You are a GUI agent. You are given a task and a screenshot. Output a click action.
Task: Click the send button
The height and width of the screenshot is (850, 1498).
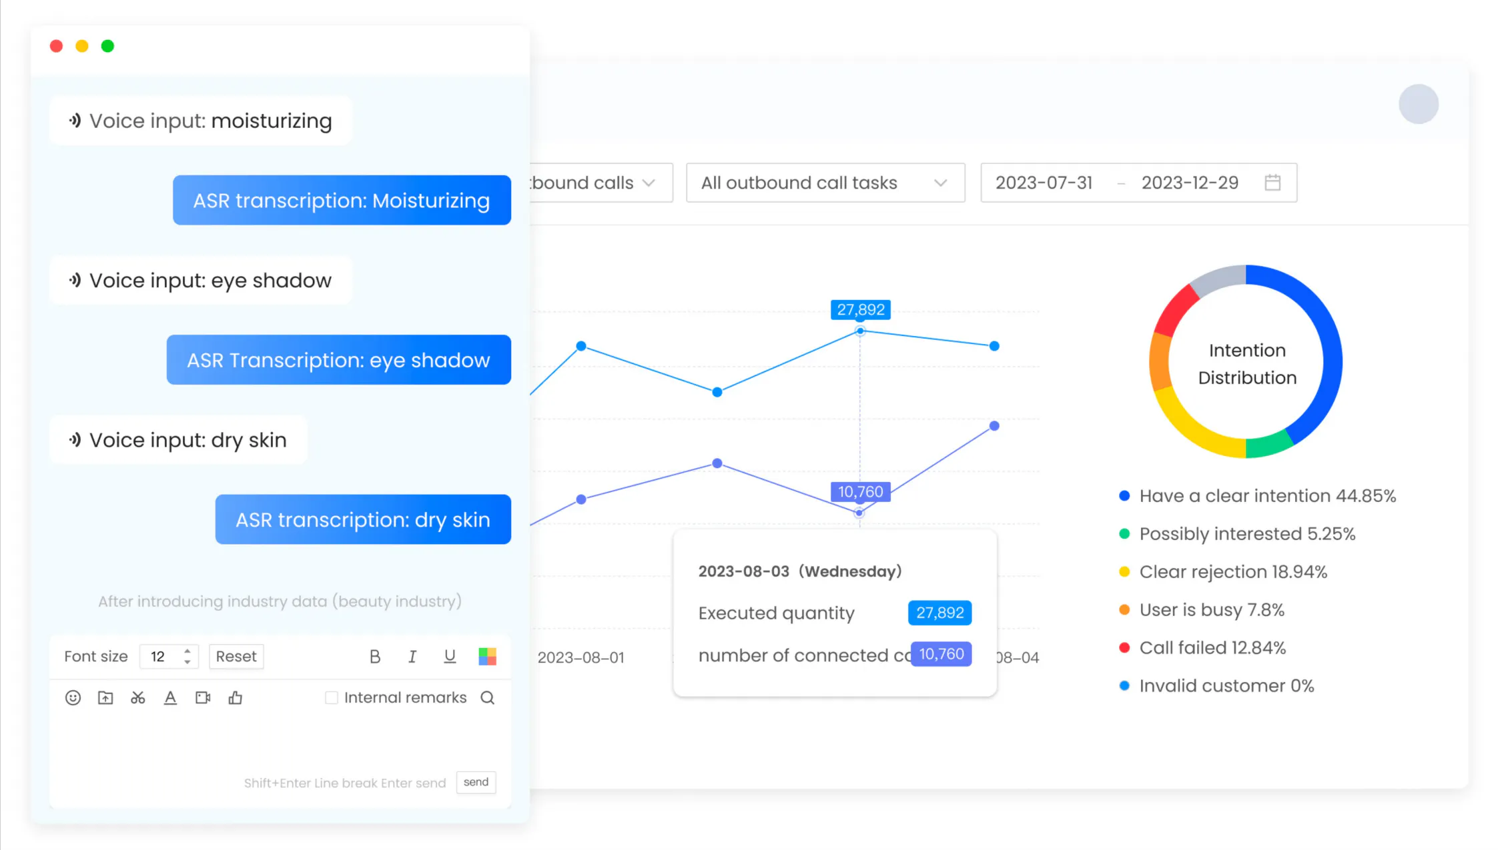point(476,782)
